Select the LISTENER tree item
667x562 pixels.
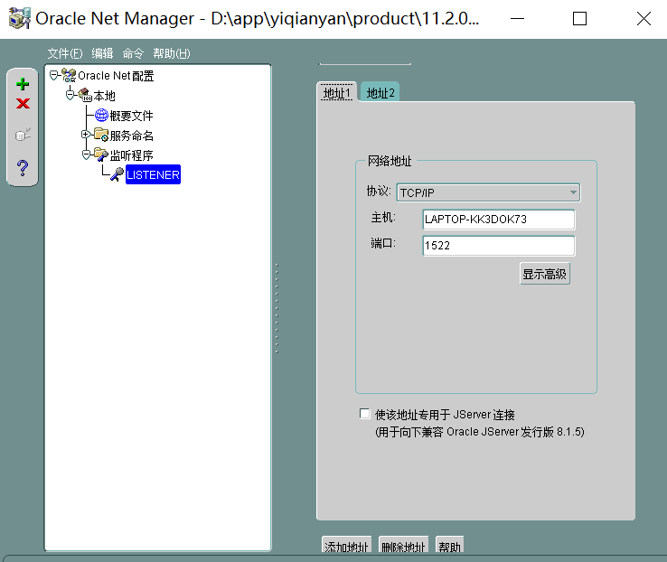(153, 174)
